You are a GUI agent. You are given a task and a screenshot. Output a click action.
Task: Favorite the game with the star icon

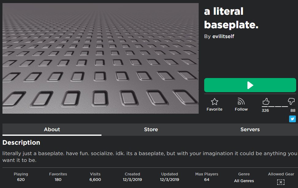[214, 101]
